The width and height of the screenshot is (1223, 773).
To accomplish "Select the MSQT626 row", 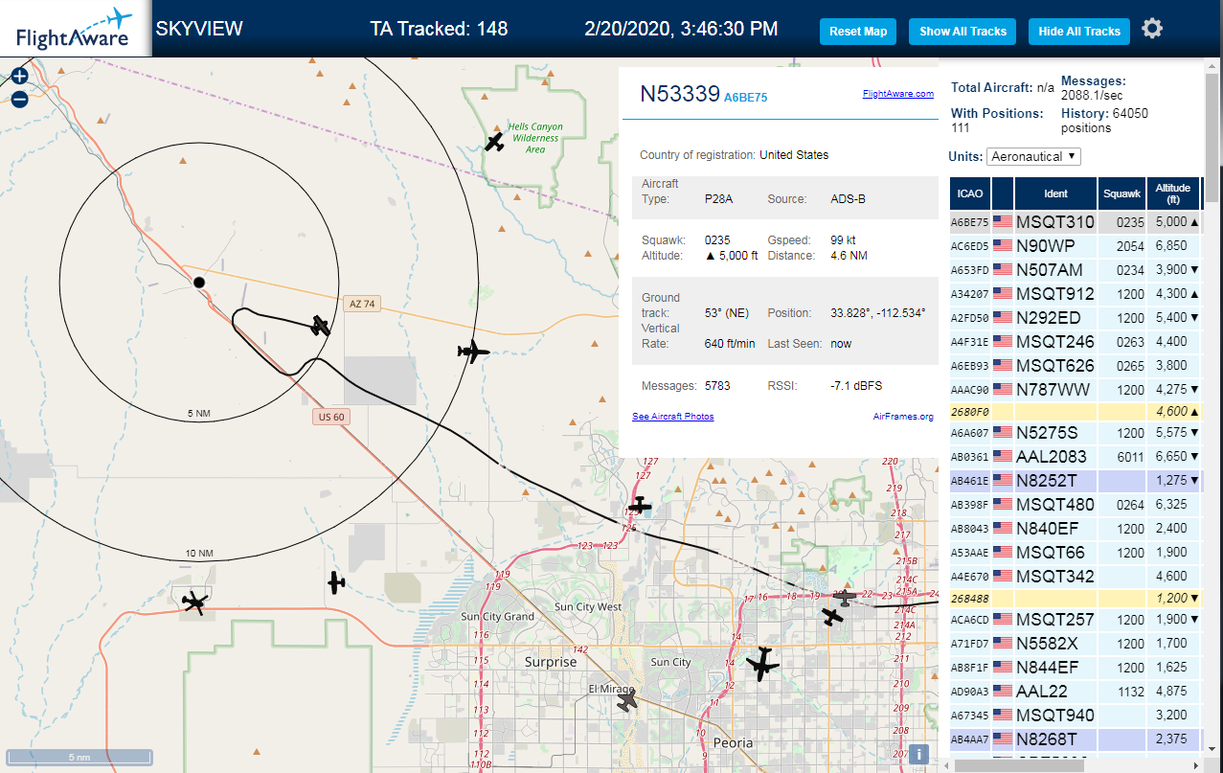I will click(x=1076, y=366).
